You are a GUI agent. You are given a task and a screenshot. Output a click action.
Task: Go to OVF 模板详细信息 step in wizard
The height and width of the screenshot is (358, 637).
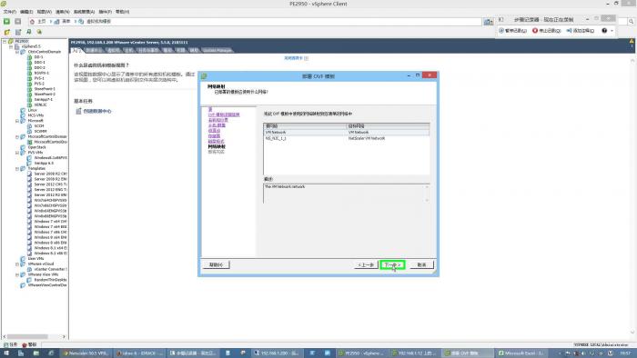[x=224, y=114]
